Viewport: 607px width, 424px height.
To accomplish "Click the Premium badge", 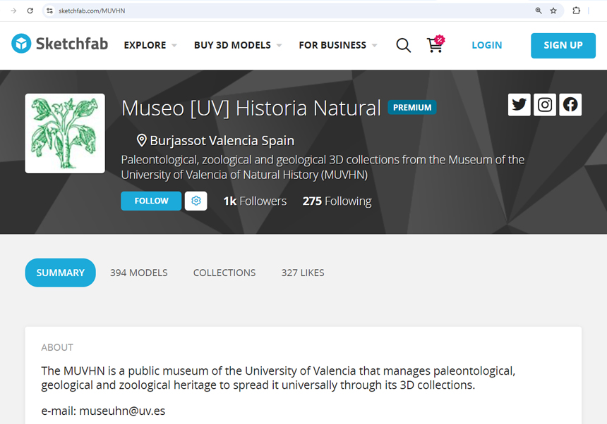I will pyautogui.click(x=412, y=107).
